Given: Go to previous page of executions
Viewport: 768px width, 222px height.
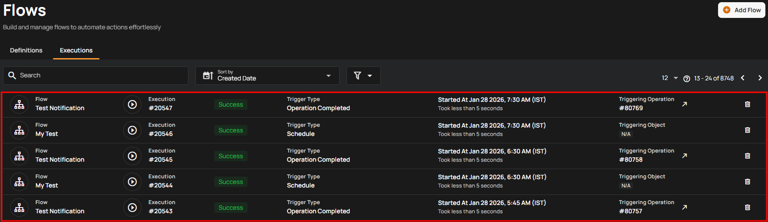Looking at the screenshot, I should (x=743, y=78).
